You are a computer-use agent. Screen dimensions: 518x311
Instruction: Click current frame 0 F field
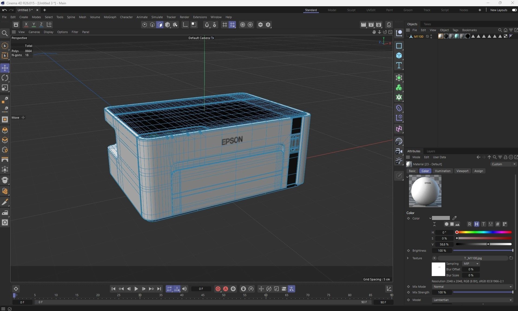coord(201,289)
